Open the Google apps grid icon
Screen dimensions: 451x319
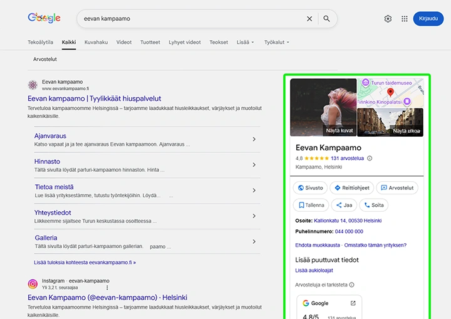pos(405,19)
